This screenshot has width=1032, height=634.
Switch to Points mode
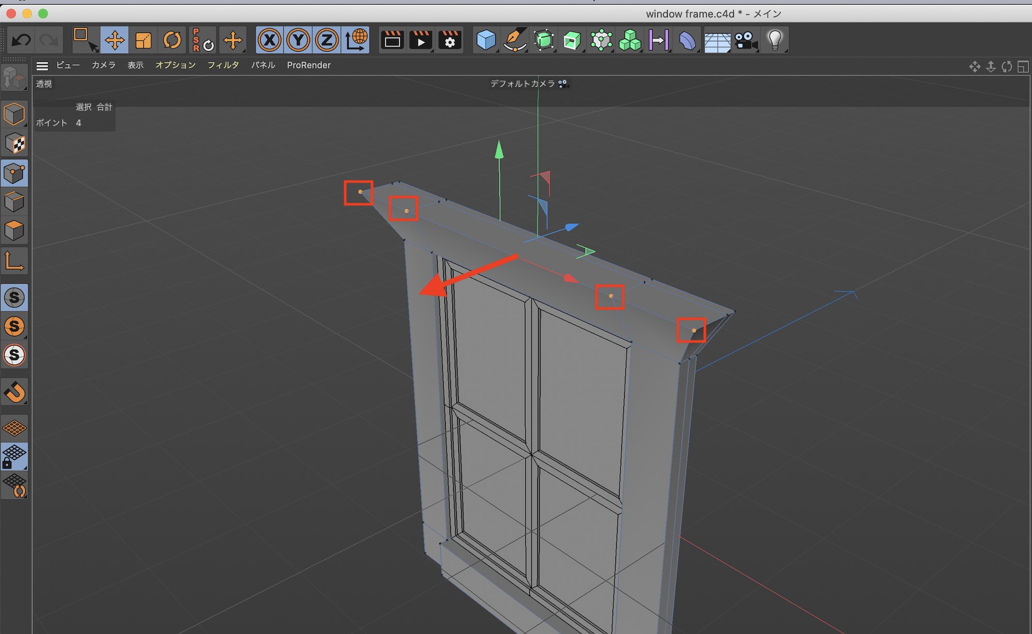pyautogui.click(x=14, y=173)
